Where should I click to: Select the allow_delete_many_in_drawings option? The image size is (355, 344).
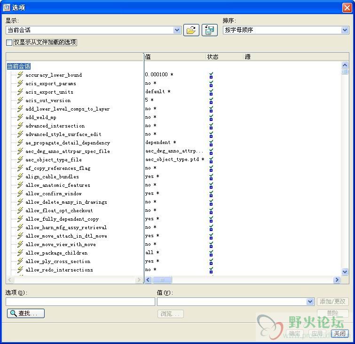pos(66,202)
